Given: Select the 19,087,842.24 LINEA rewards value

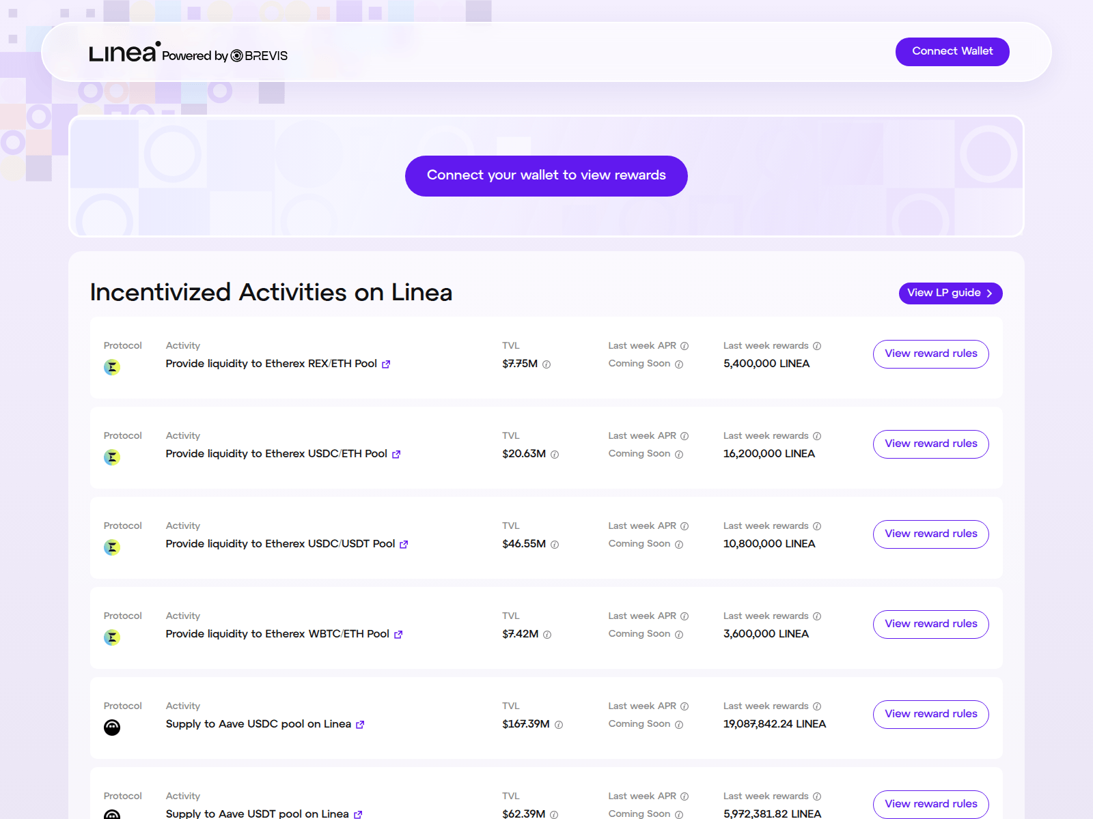Looking at the screenshot, I should 775,724.
